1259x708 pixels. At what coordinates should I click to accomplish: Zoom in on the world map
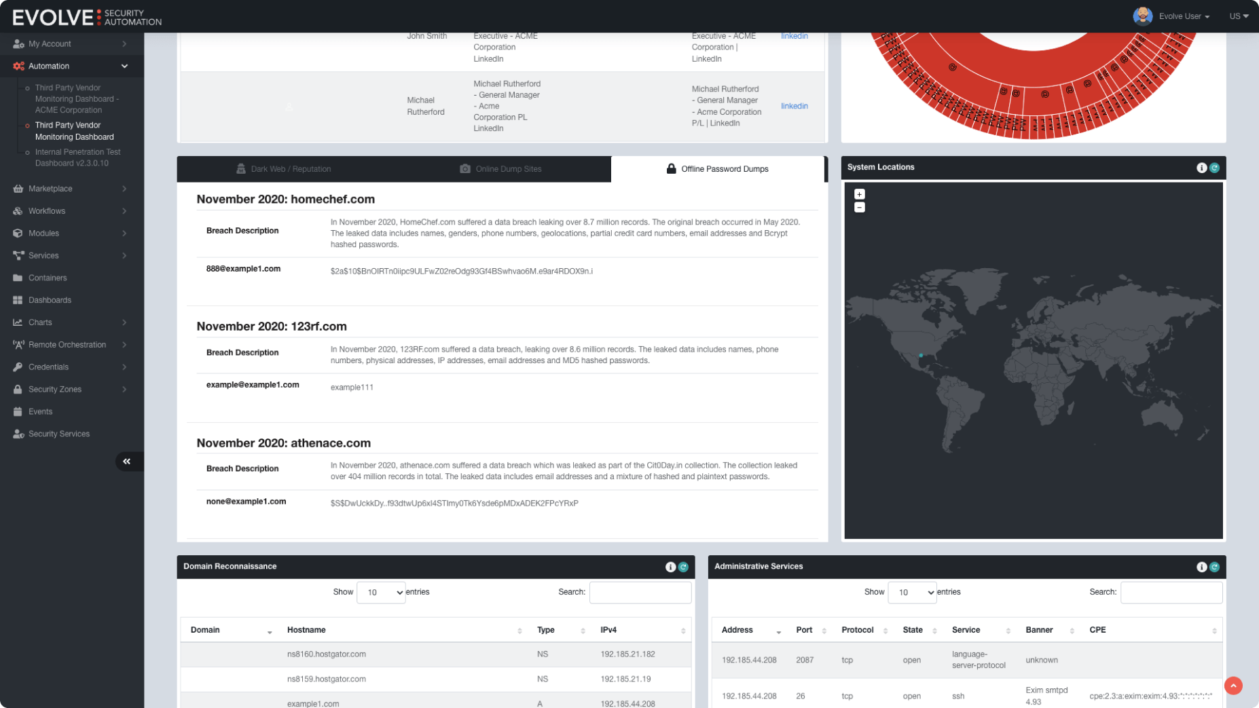coord(860,194)
